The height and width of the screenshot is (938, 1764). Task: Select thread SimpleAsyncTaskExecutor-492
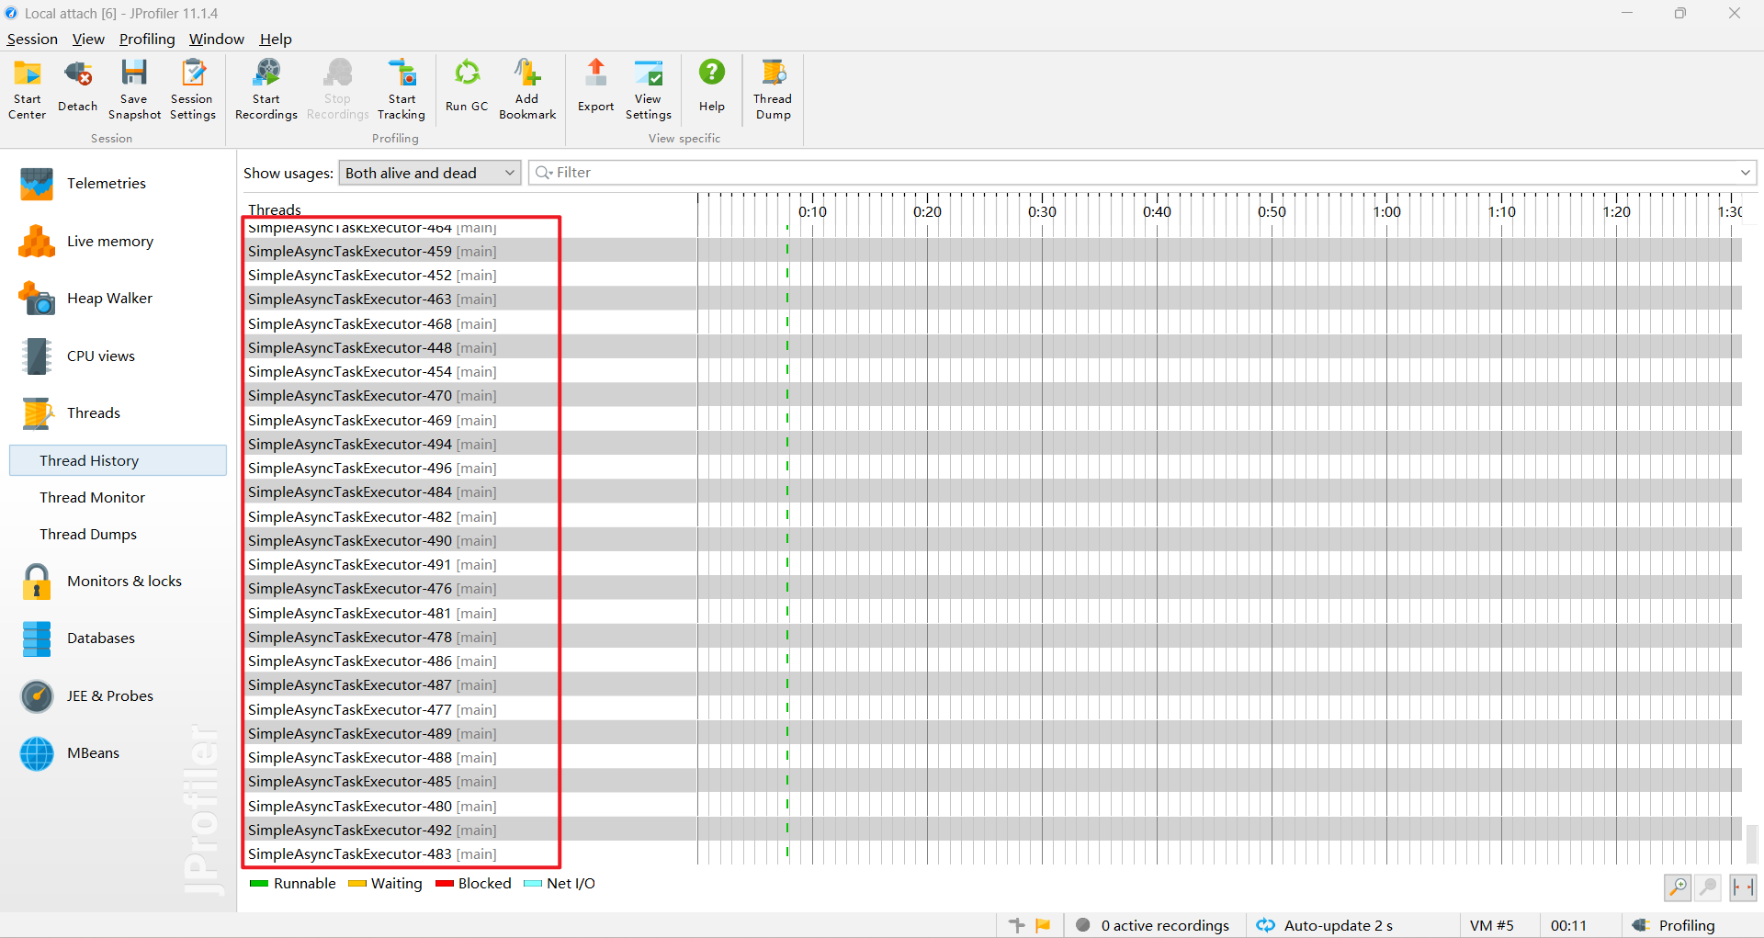pyautogui.click(x=372, y=830)
